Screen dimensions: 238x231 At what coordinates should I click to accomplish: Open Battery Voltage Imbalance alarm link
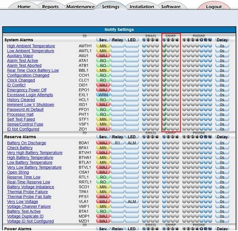coord(31,187)
